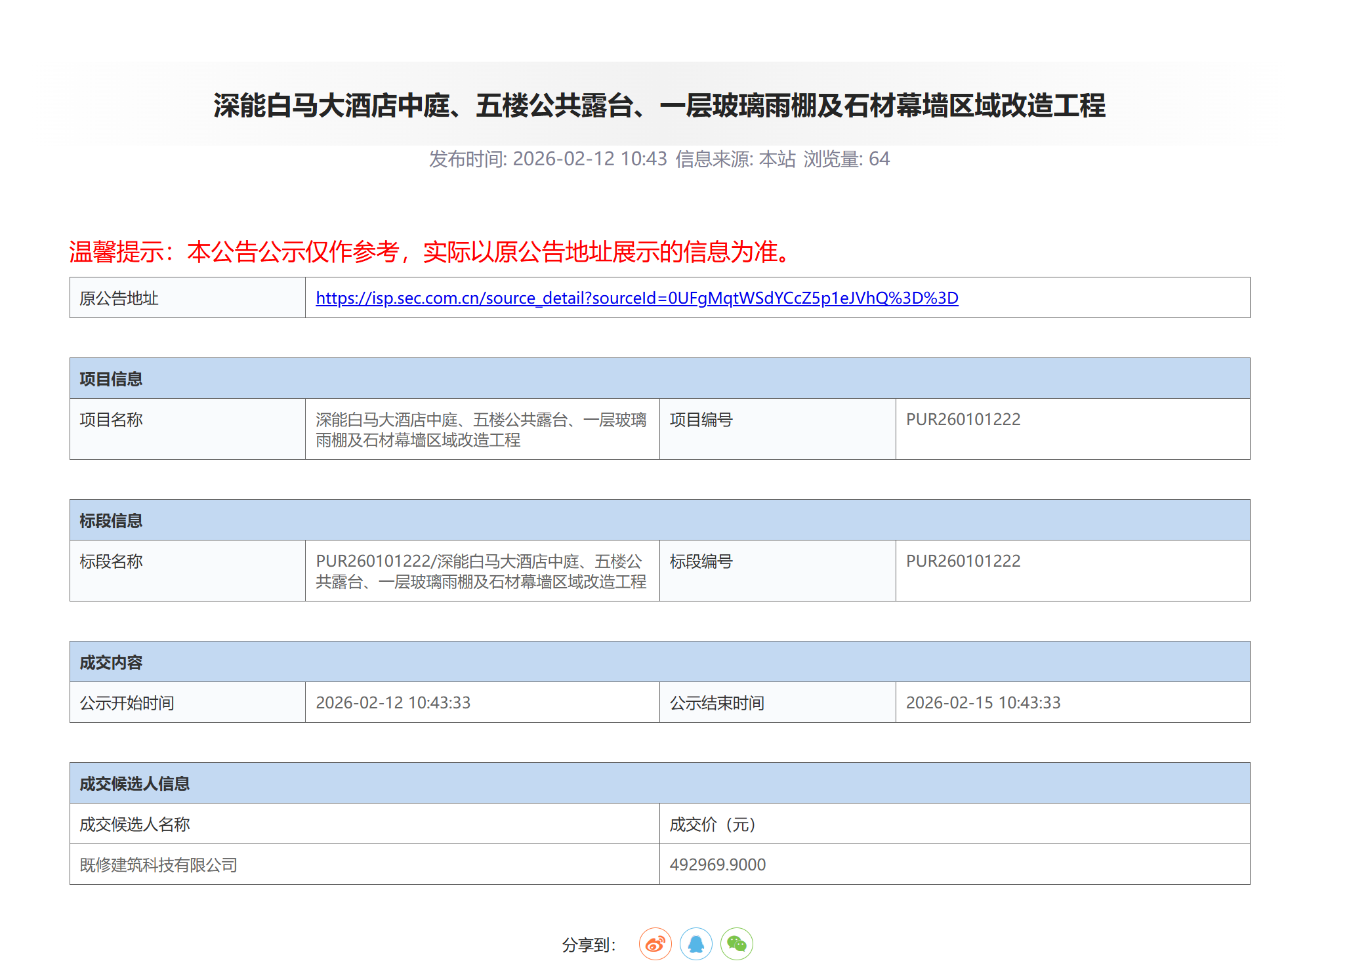Click the 成交候选人信息 section header

pyautogui.click(x=135, y=784)
